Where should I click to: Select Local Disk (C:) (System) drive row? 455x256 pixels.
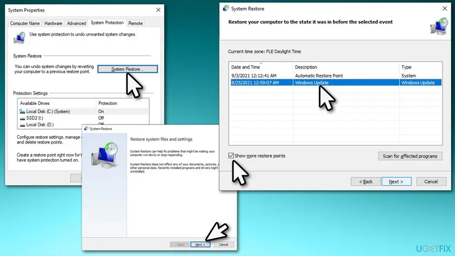click(x=83, y=112)
